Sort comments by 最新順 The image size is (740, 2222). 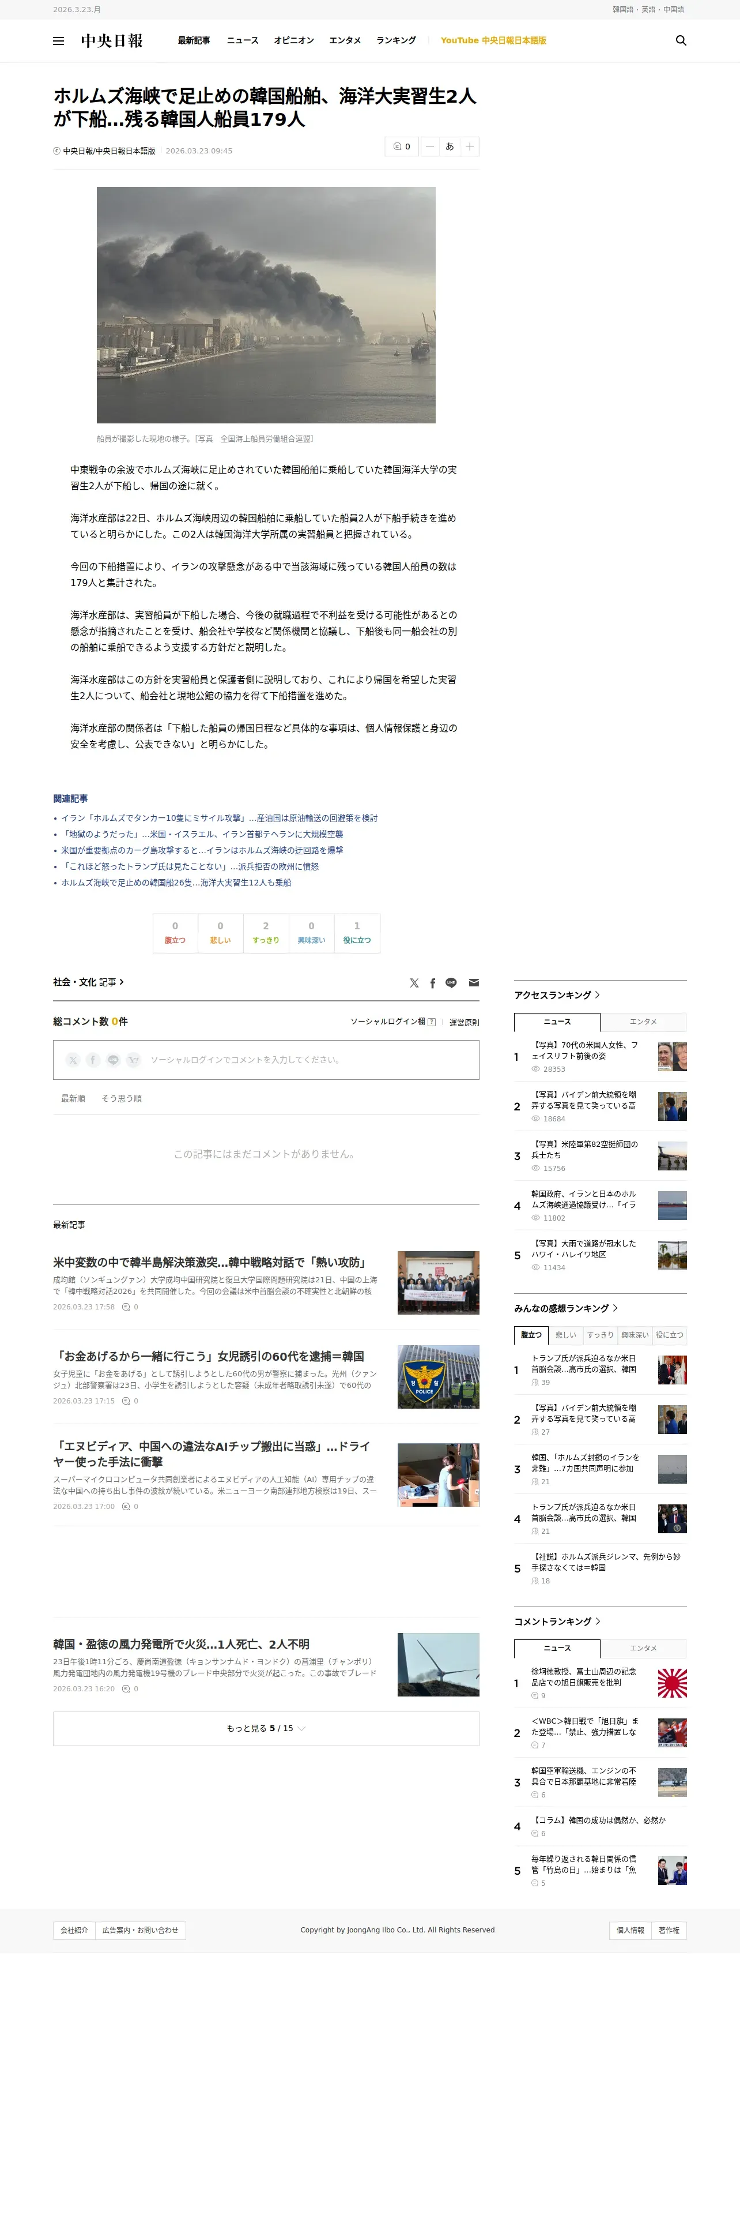73,1099
